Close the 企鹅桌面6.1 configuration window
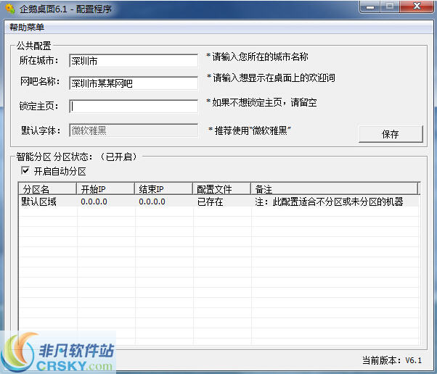 tap(417, 7)
